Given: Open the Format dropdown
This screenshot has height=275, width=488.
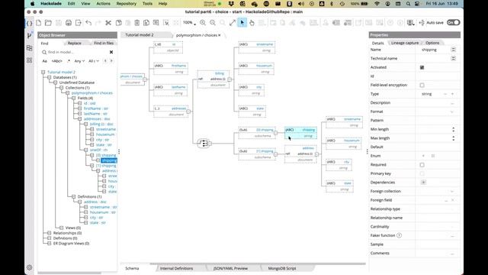Looking at the screenshot, I should 452,112.
